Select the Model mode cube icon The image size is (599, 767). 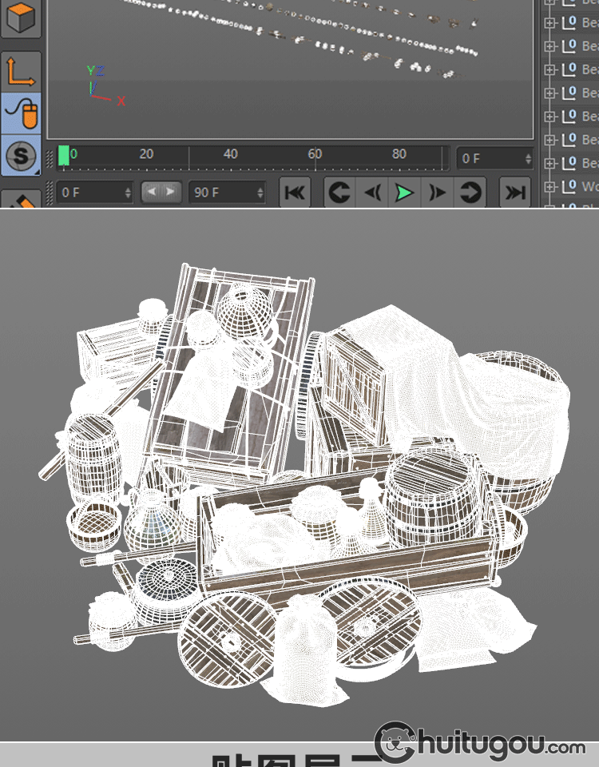21,18
